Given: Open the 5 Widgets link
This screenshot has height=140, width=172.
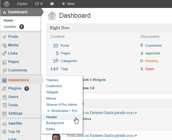Looking at the screenshot, I should point(98,80).
